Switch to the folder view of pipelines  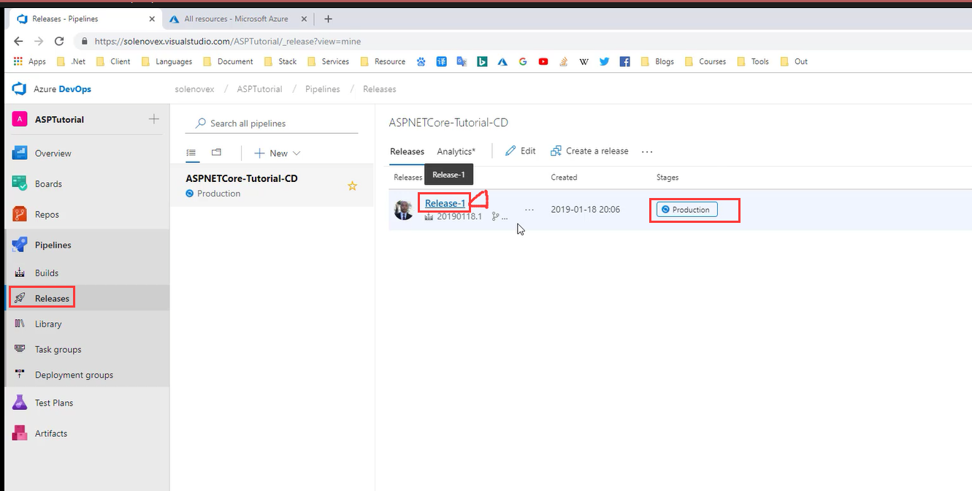pos(216,153)
